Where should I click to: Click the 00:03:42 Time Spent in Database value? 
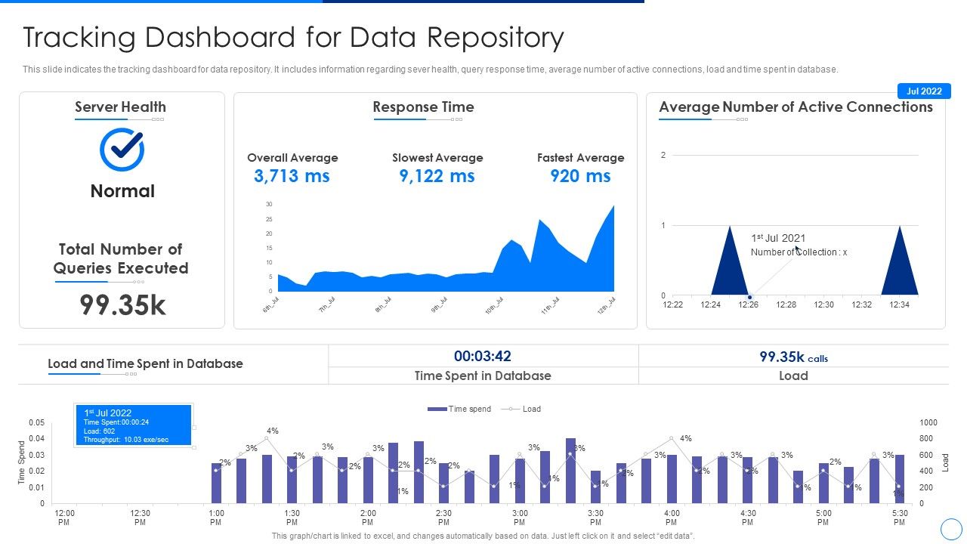[482, 356]
